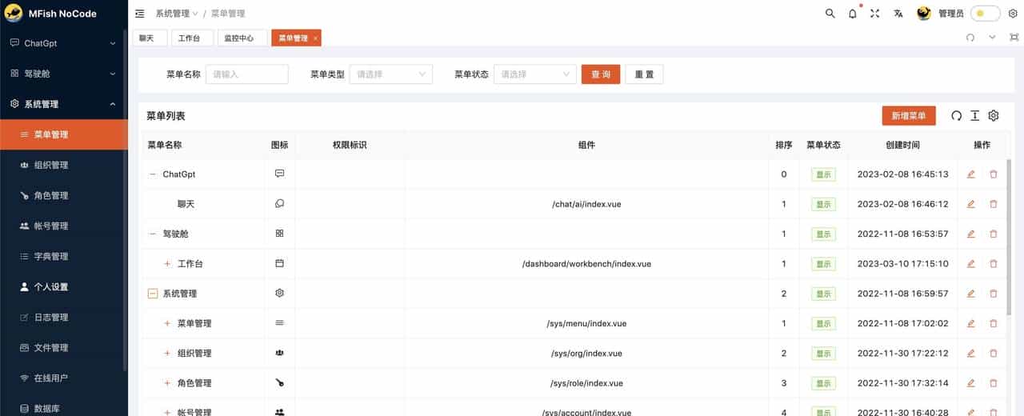Collapse the 系统管理 sidebar menu
The height and width of the screenshot is (416, 1024).
[x=63, y=104]
